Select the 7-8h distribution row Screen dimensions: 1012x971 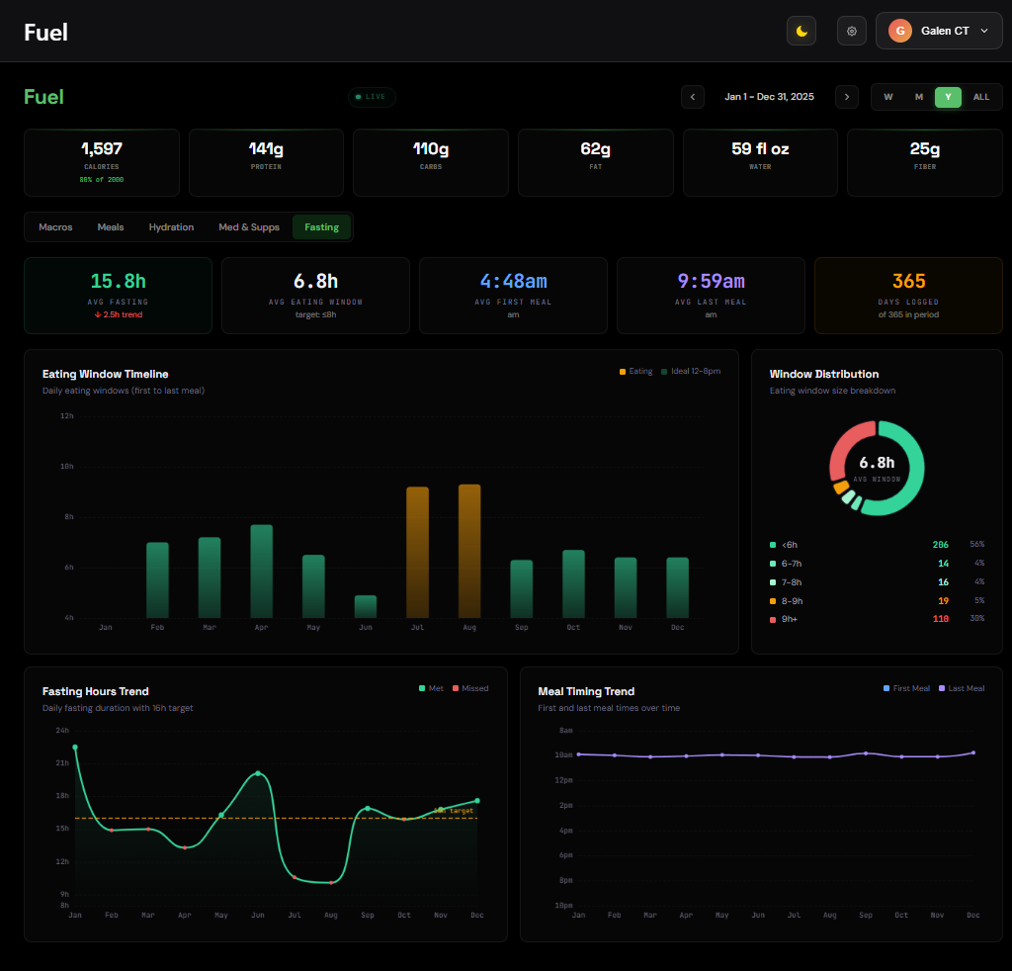pos(878,582)
